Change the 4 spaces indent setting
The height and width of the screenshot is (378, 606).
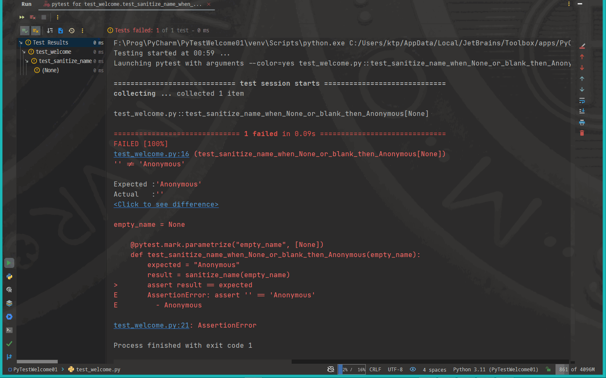click(434, 370)
